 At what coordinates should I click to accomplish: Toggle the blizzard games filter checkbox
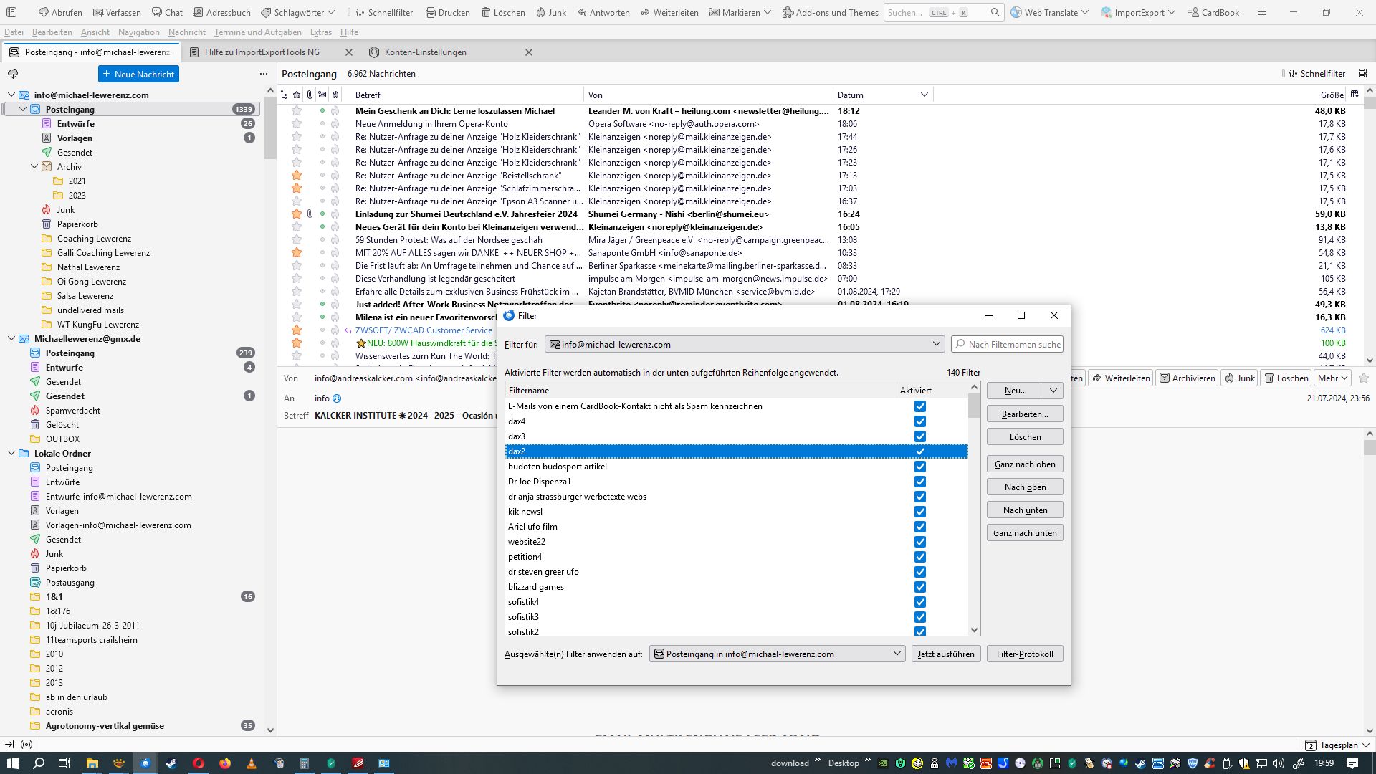tap(920, 587)
